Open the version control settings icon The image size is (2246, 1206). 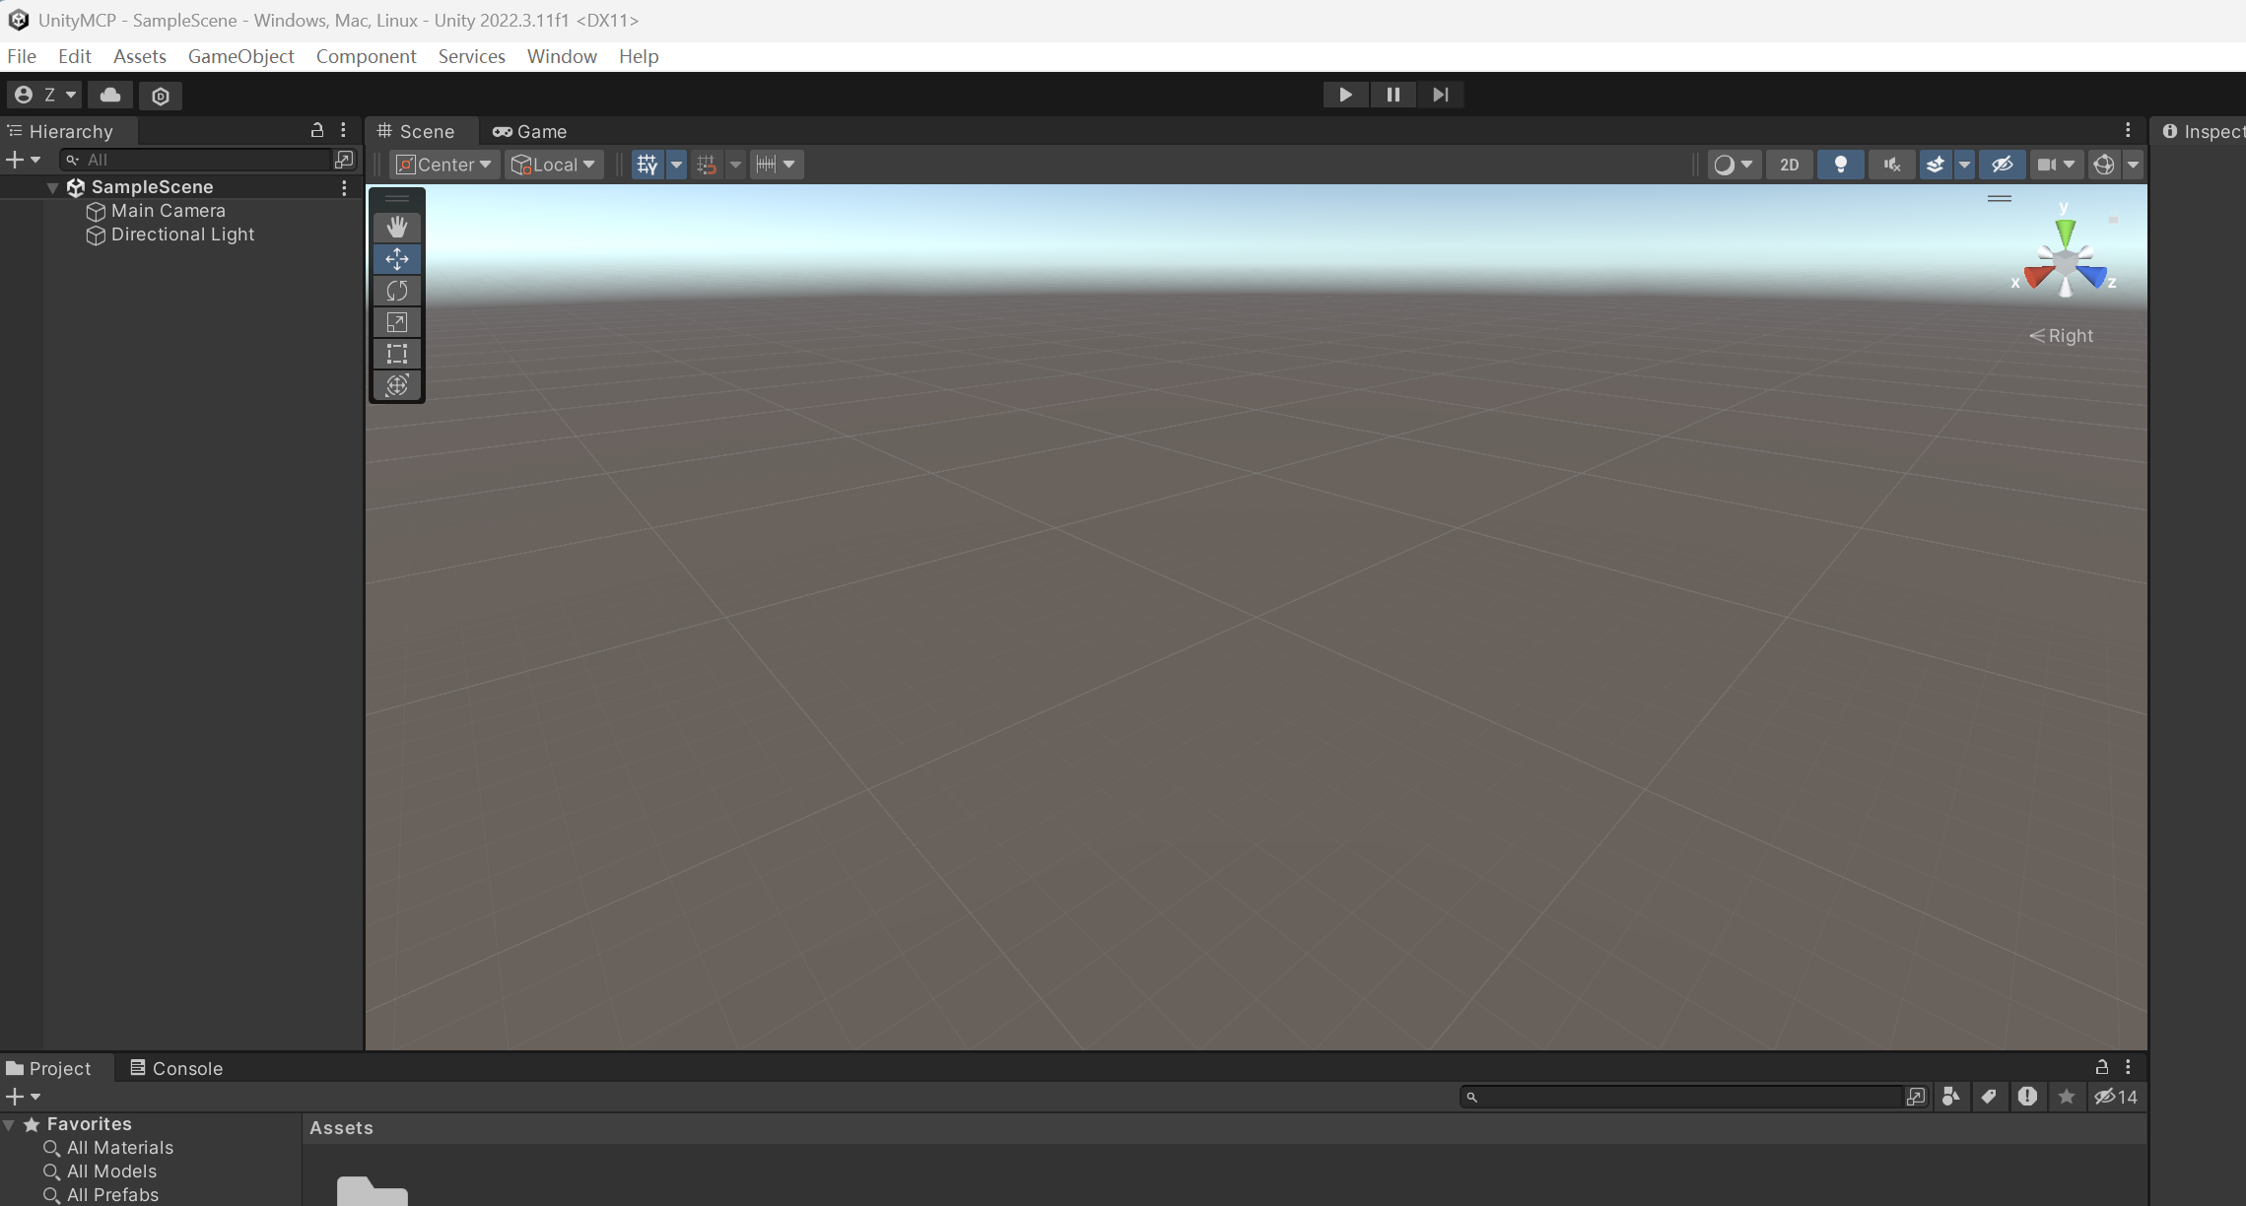tap(161, 96)
